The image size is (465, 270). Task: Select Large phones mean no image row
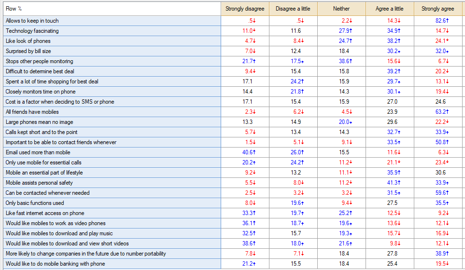pyautogui.click(x=112, y=122)
